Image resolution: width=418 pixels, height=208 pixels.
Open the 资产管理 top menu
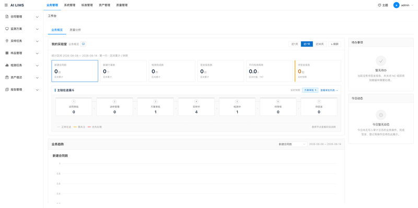(x=104, y=5)
